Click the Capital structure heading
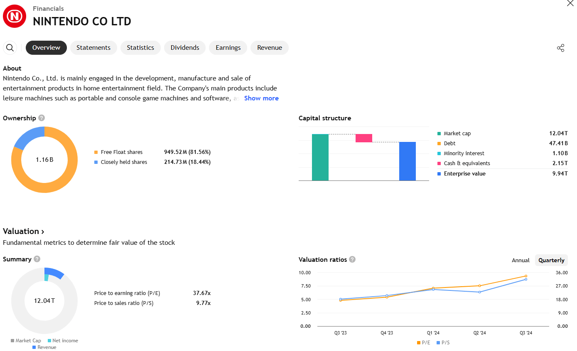Image resolution: width=577 pixels, height=351 pixels. pyautogui.click(x=325, y=118)
